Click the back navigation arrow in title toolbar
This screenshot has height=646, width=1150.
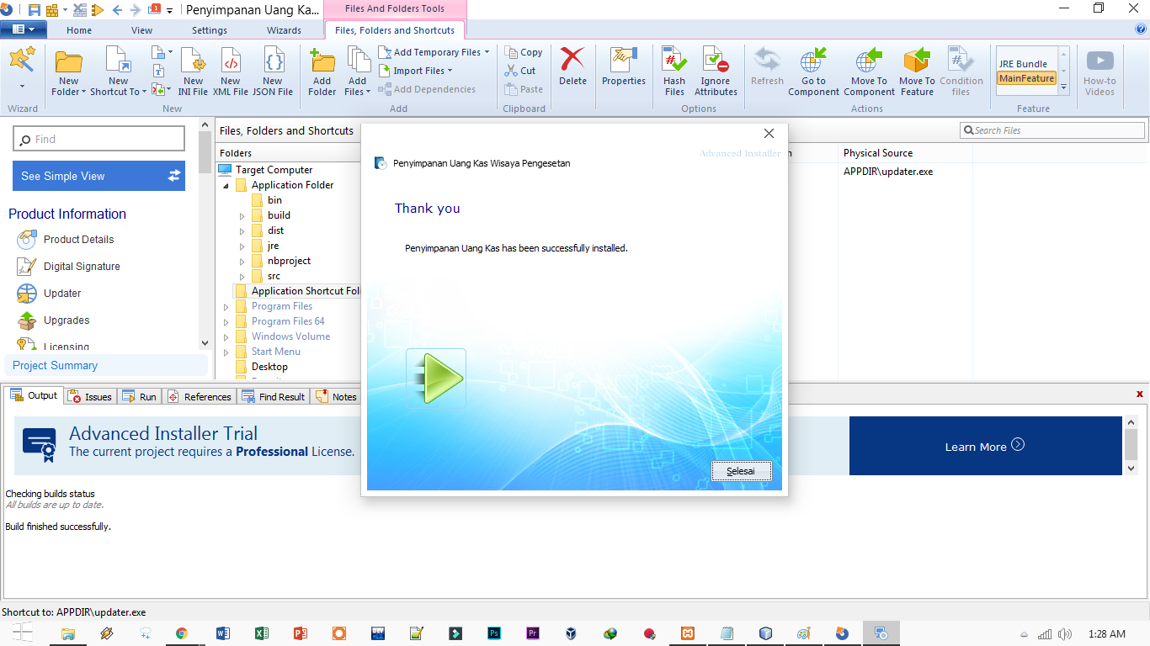pos(117,10)
